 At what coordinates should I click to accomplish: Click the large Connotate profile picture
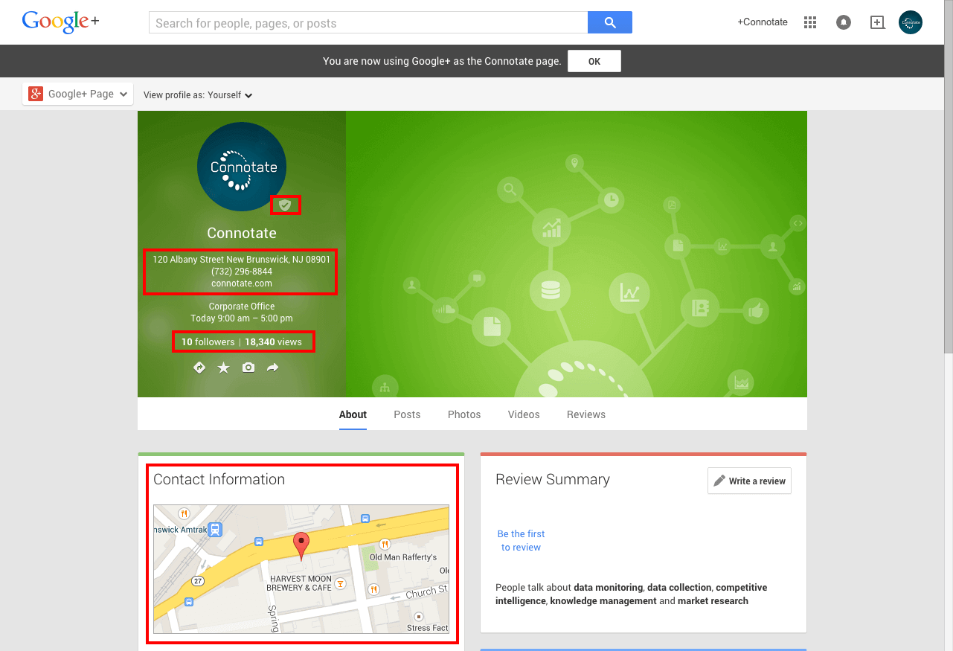242,167
